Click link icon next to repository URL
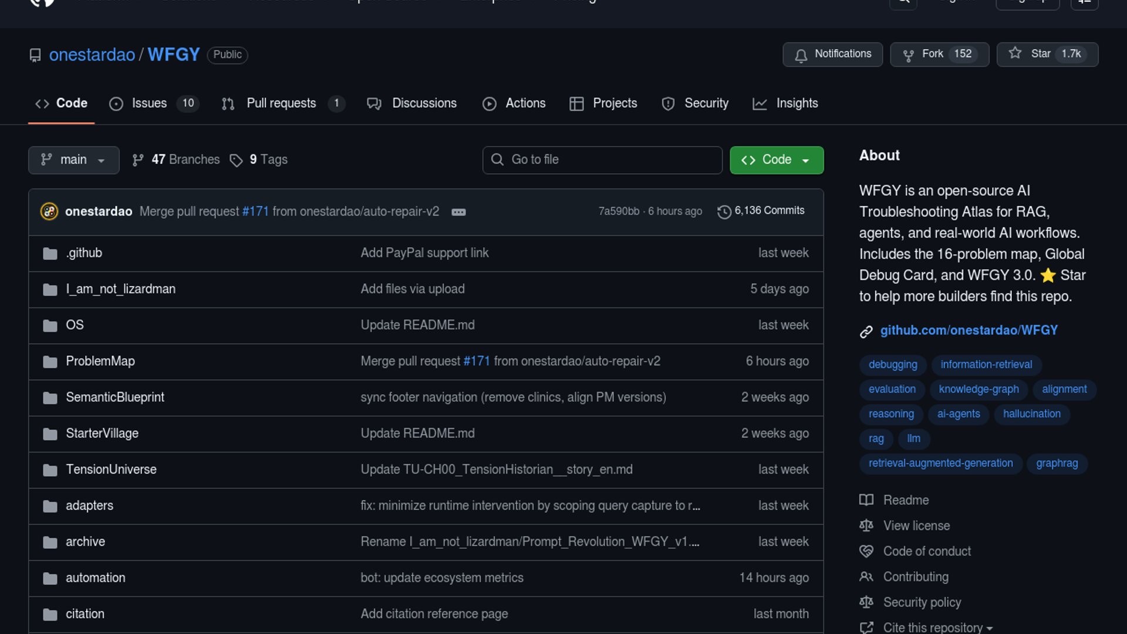Screen dimensions: 1127x634 click(866, 332)
